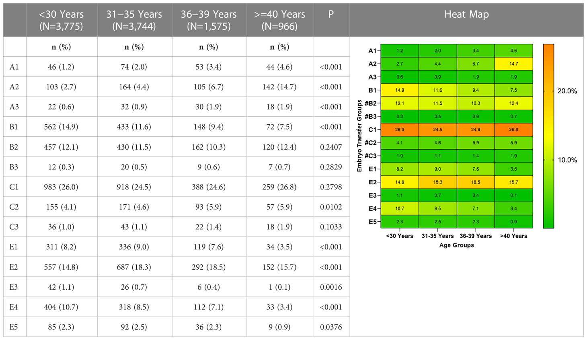Click the P value 0.2407
The width and height of the screenshot is (587, 340).
[x=331, y=147]
